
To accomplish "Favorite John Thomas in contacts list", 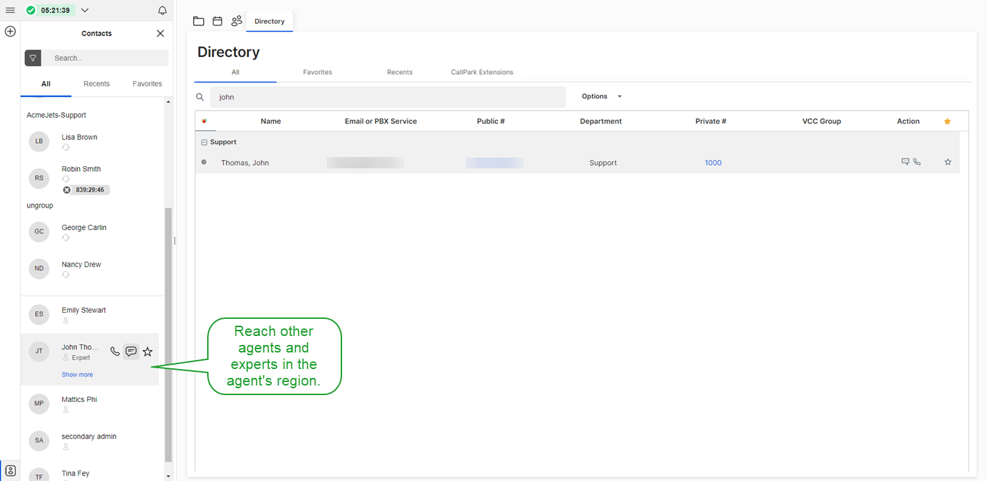I will click(x=147, y=352).
